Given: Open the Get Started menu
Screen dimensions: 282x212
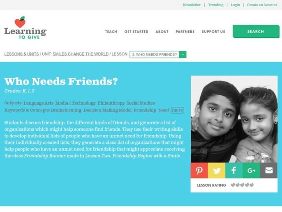Looking at the screenshot, I should [136, 31].
